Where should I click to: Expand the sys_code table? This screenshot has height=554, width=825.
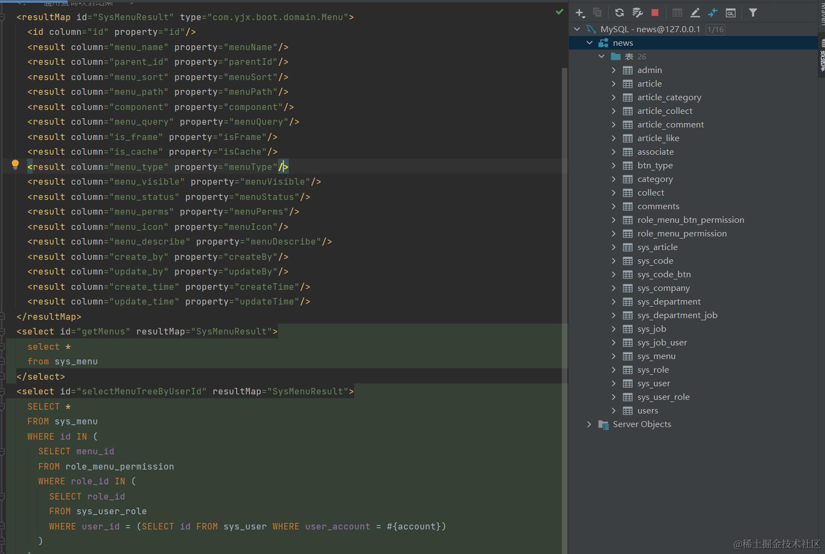614,261
